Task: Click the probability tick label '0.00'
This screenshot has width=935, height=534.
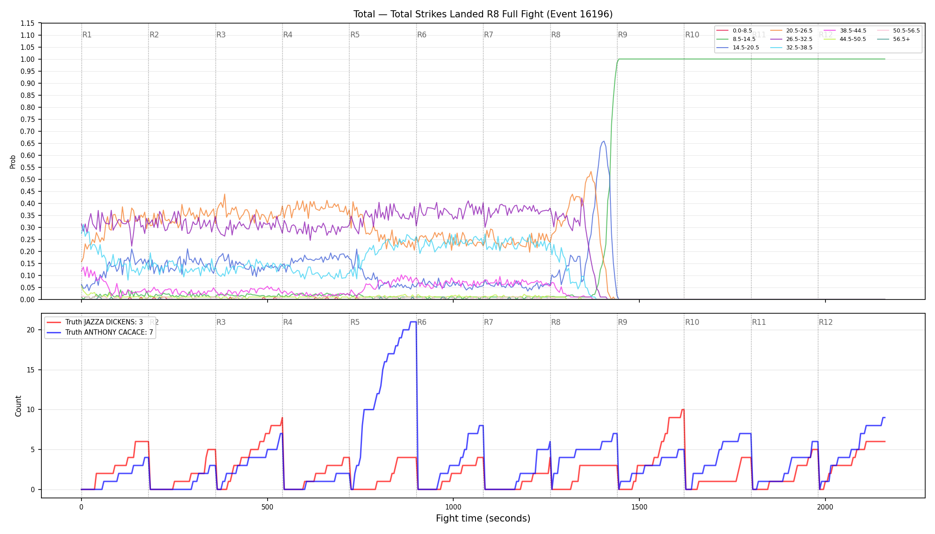Action: (x=28, y=299)
